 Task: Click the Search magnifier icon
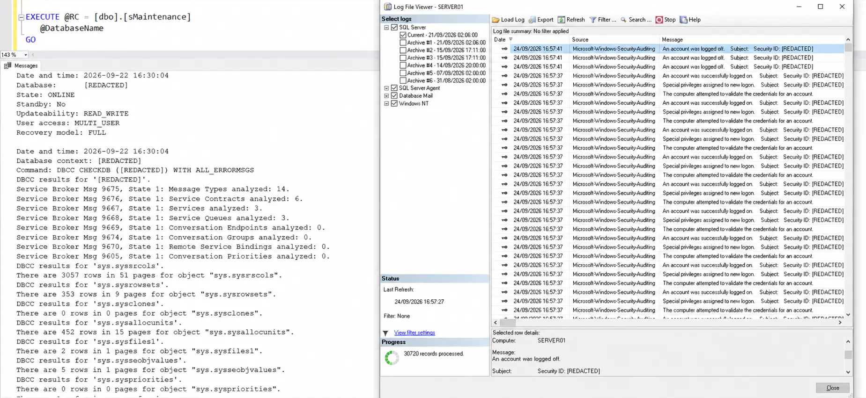623,20
